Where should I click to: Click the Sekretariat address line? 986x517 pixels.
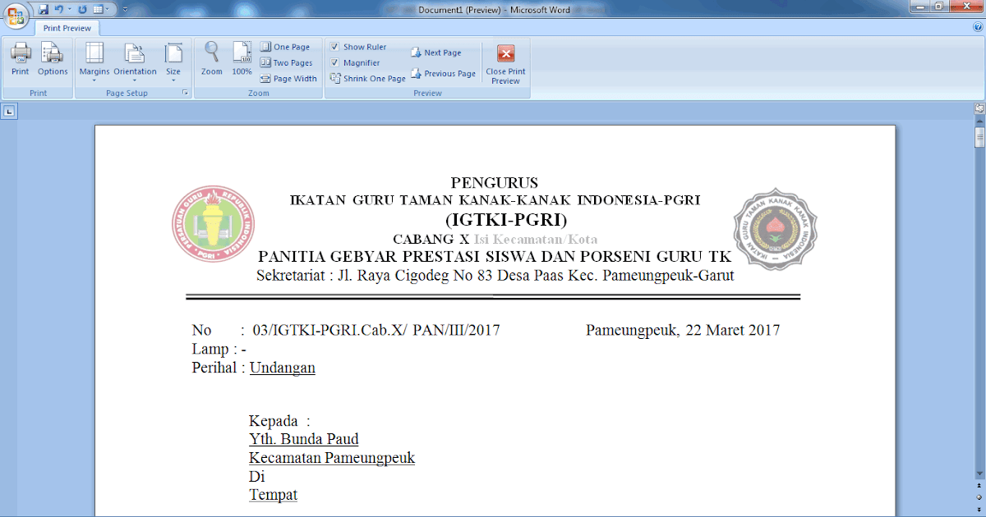[x=495, y=276]
